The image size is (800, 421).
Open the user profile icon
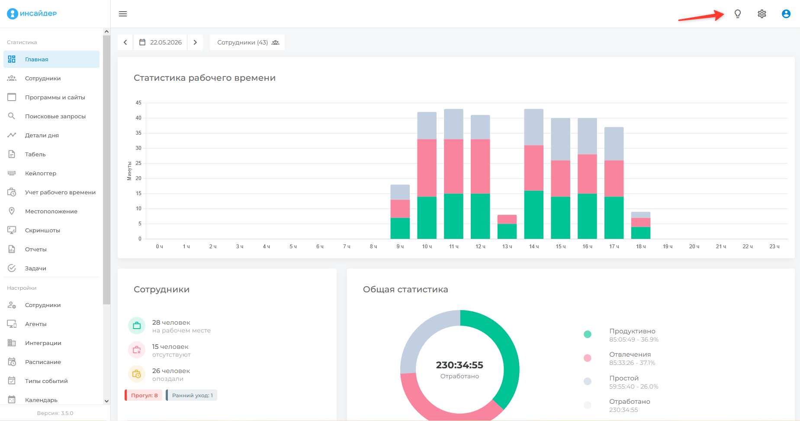(786, 14)
